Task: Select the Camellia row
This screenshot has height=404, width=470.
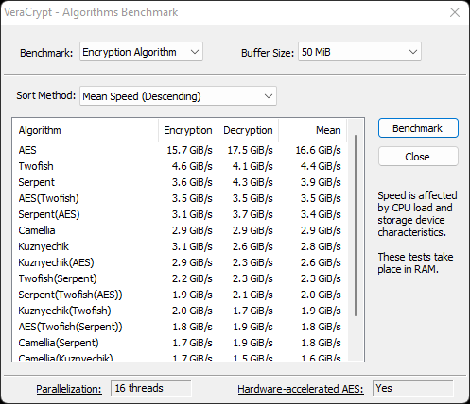Action: (180, 230)
